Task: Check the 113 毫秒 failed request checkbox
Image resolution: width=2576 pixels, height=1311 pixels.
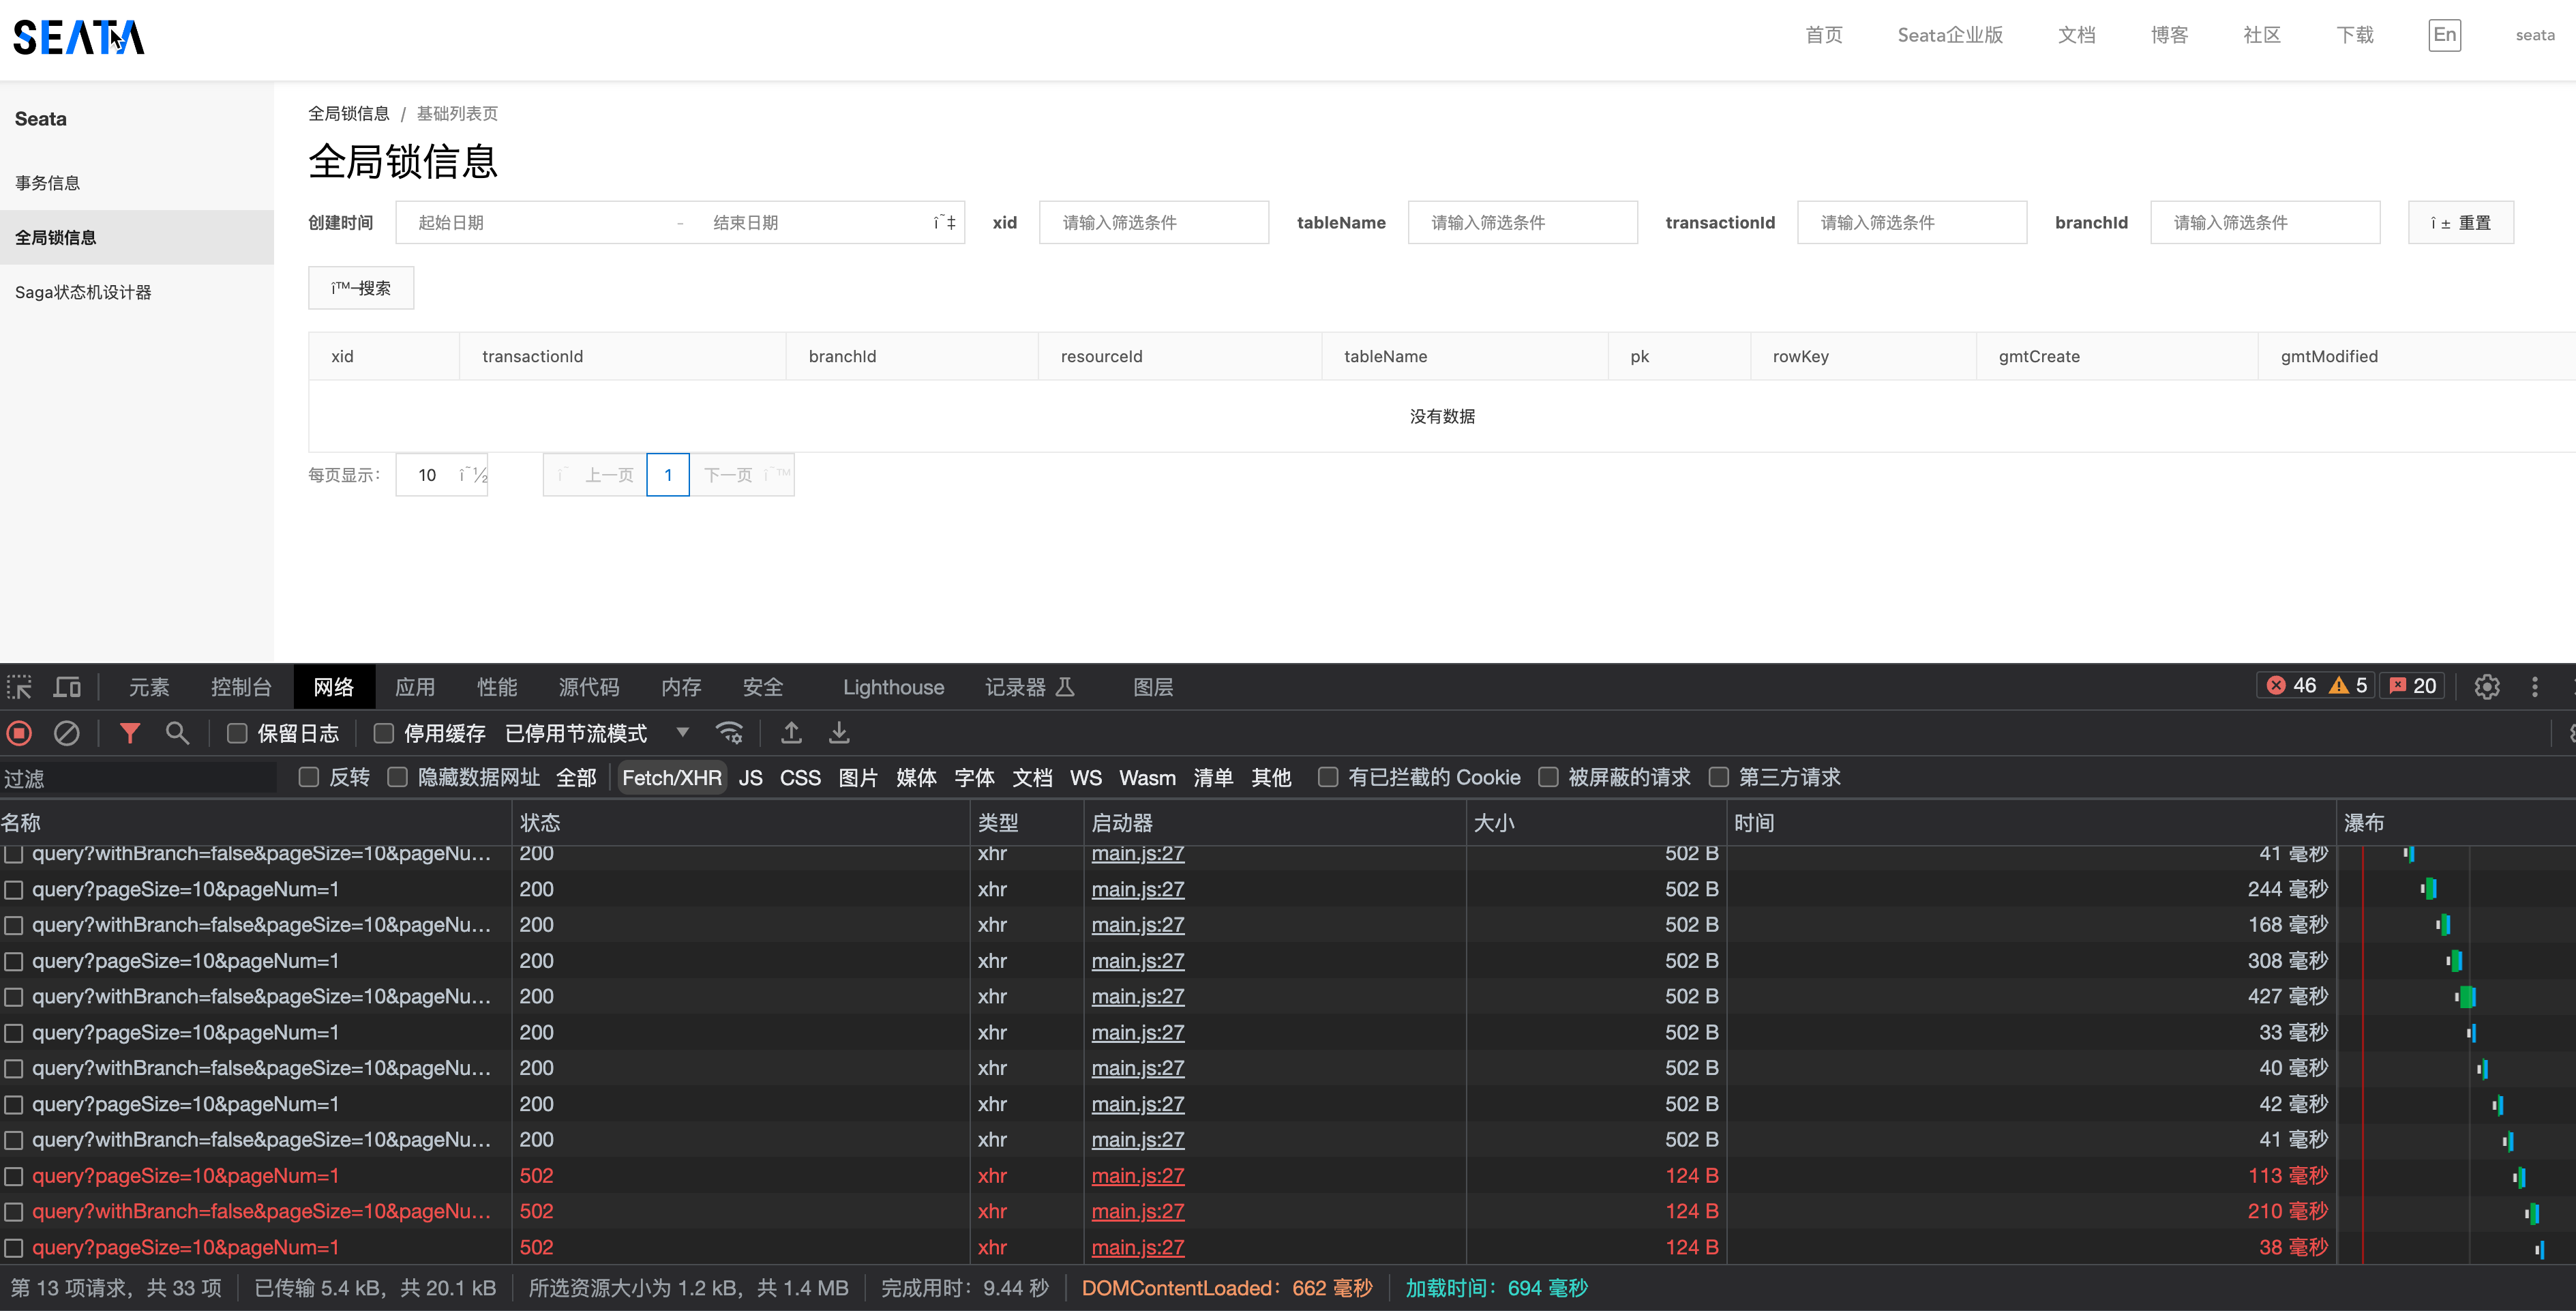Action: (14, 1176)
